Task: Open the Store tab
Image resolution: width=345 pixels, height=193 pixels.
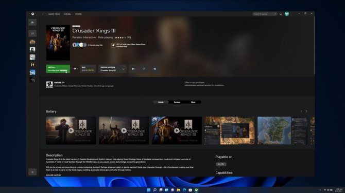Action: (x=78, y=14)
